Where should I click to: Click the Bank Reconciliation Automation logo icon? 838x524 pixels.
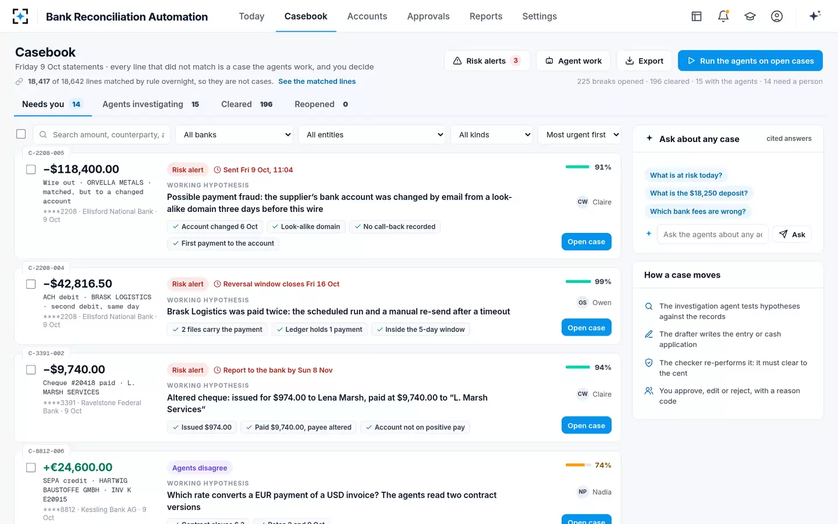[20, 16]
